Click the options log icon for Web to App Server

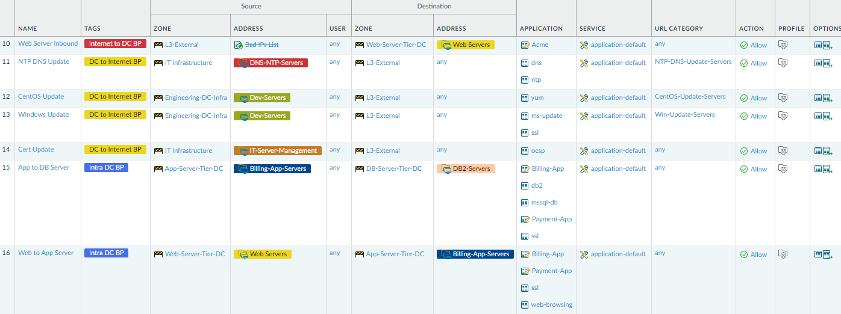[x=823, y=254]
